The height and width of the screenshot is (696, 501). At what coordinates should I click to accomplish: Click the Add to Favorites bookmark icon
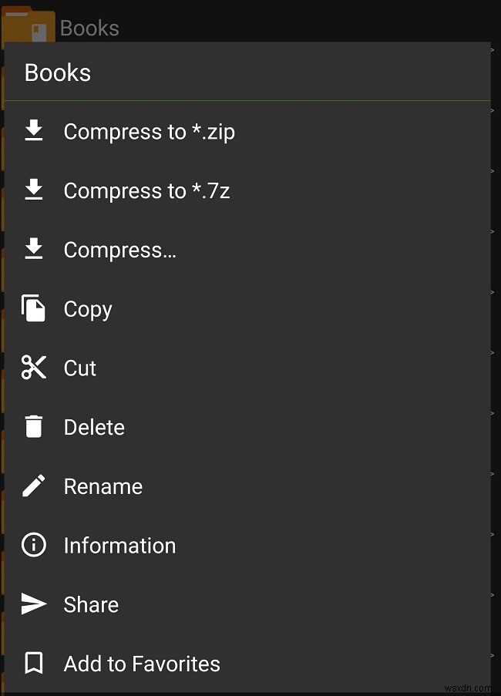33,663
